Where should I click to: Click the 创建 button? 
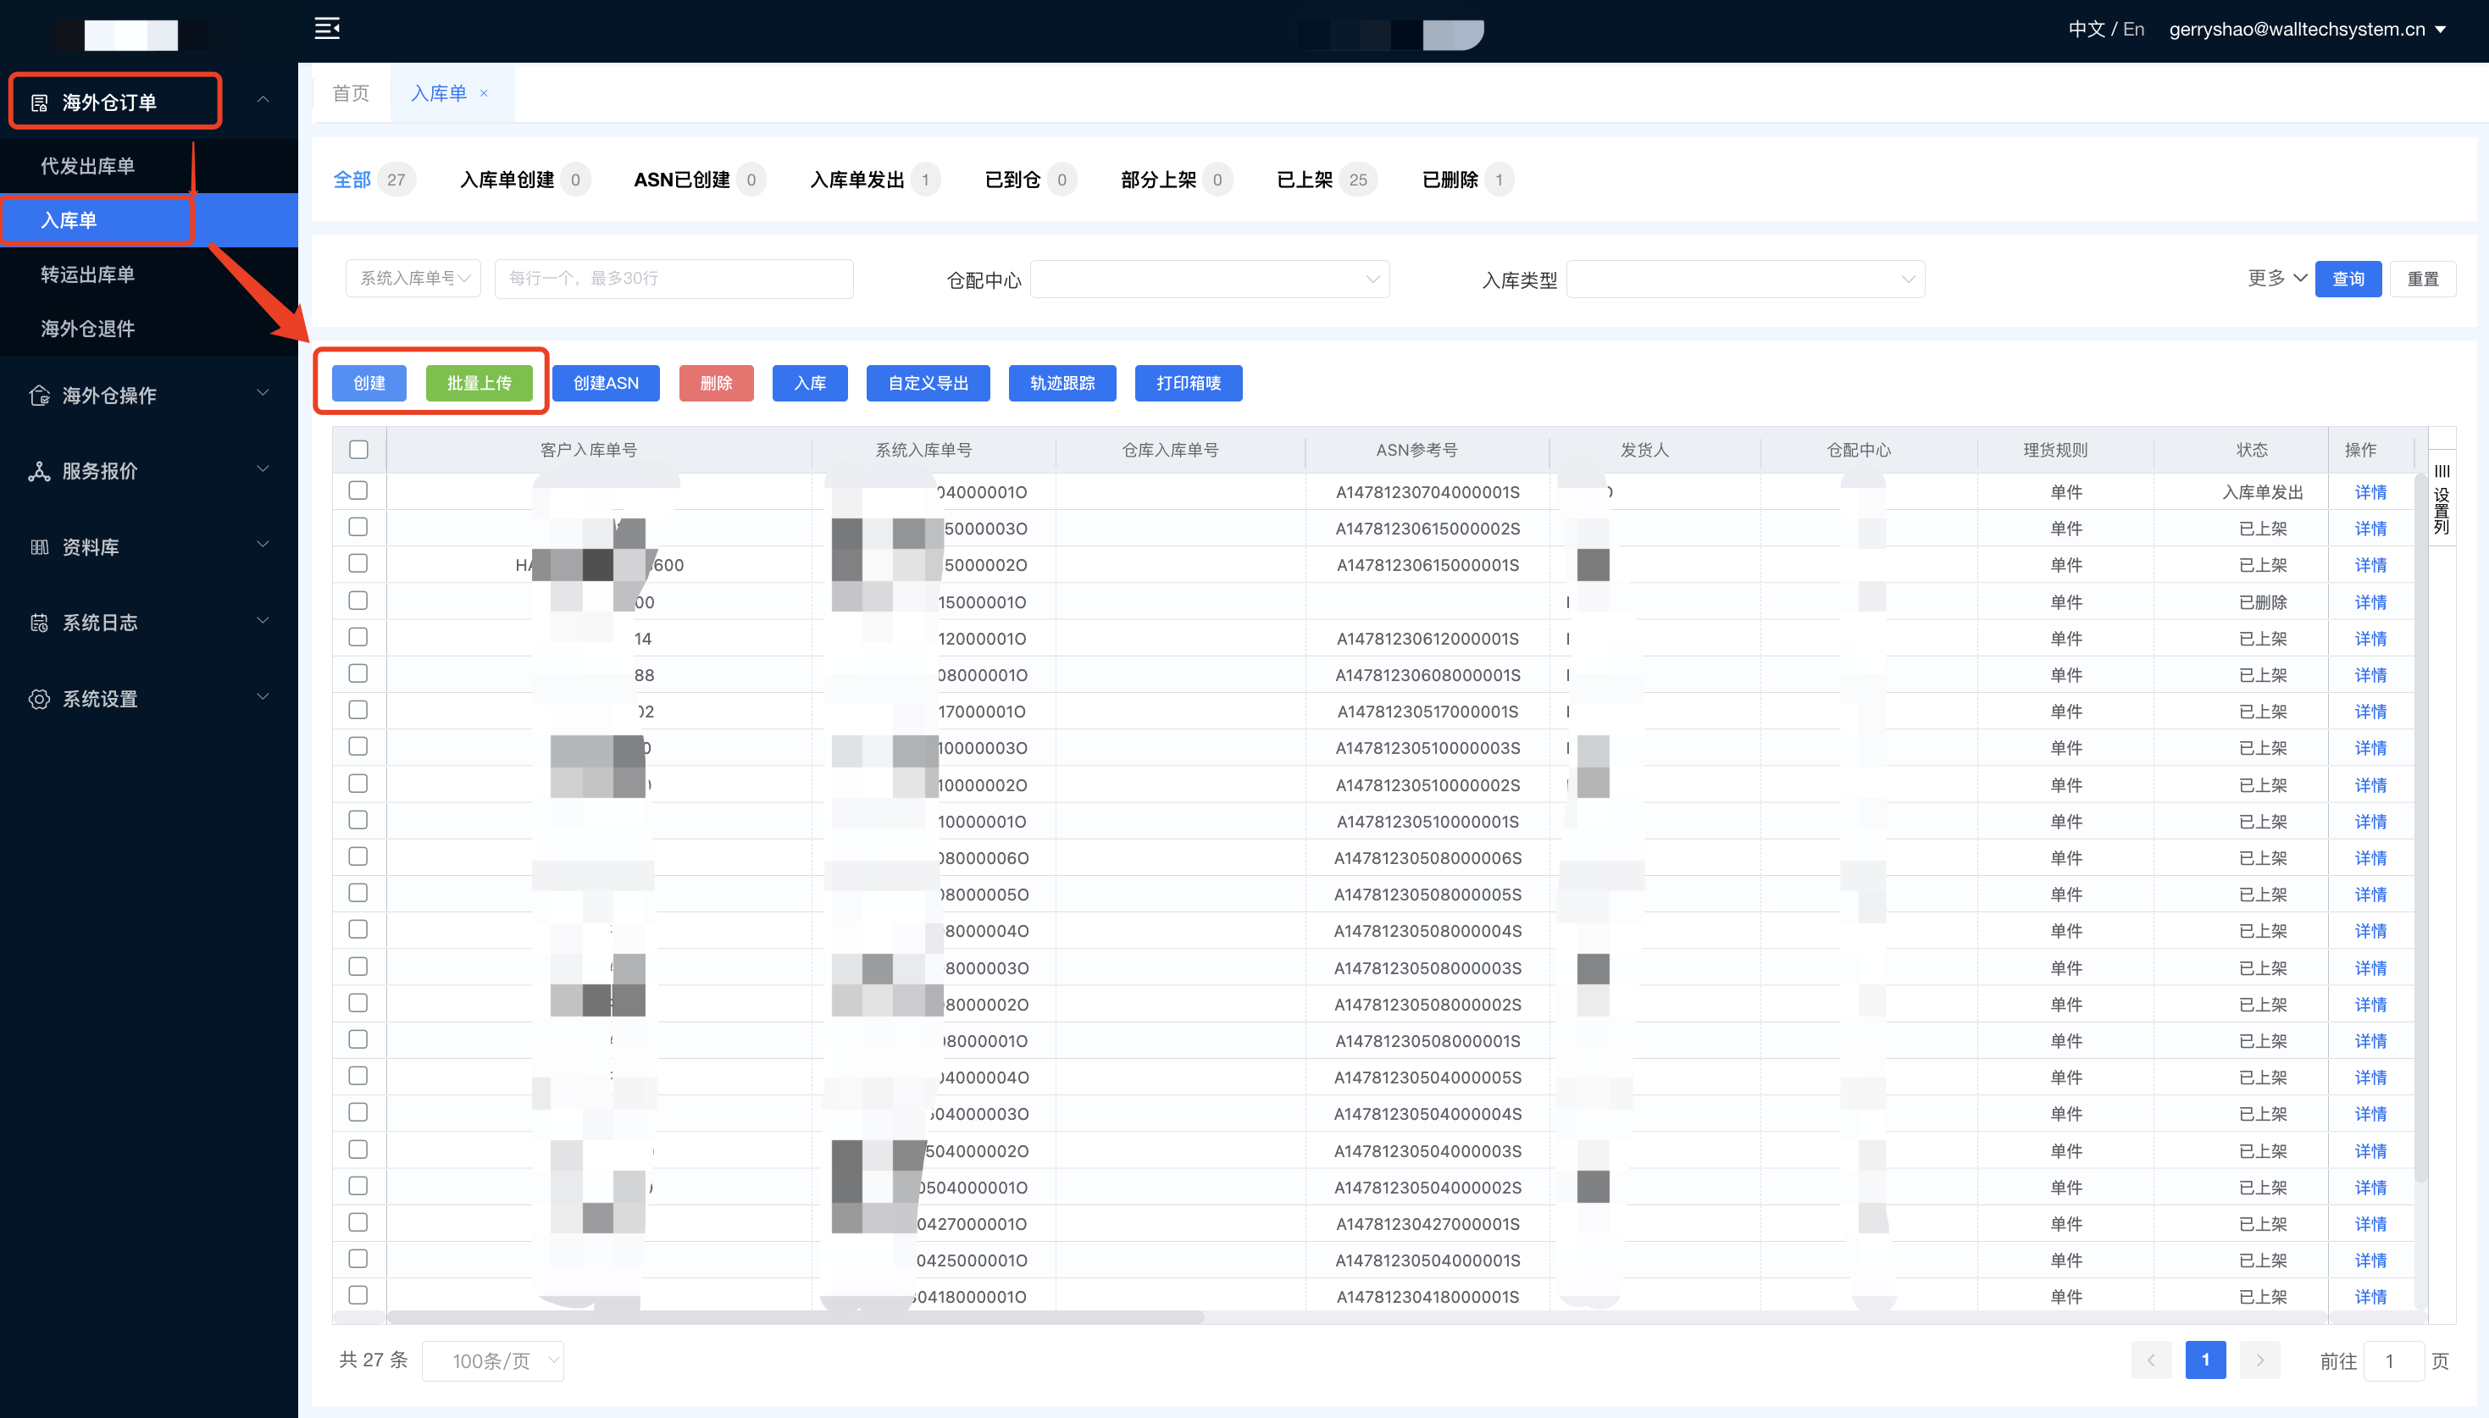(x=369, y=383)
